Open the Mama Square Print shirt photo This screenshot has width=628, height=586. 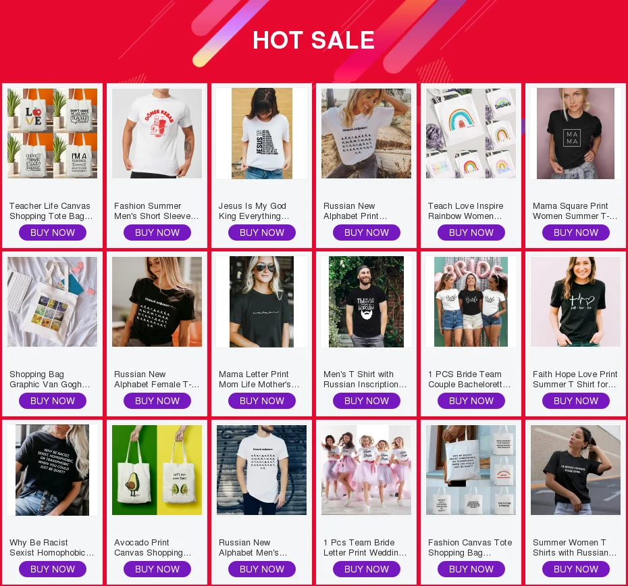pyautogui.click(x=575, y=133)
